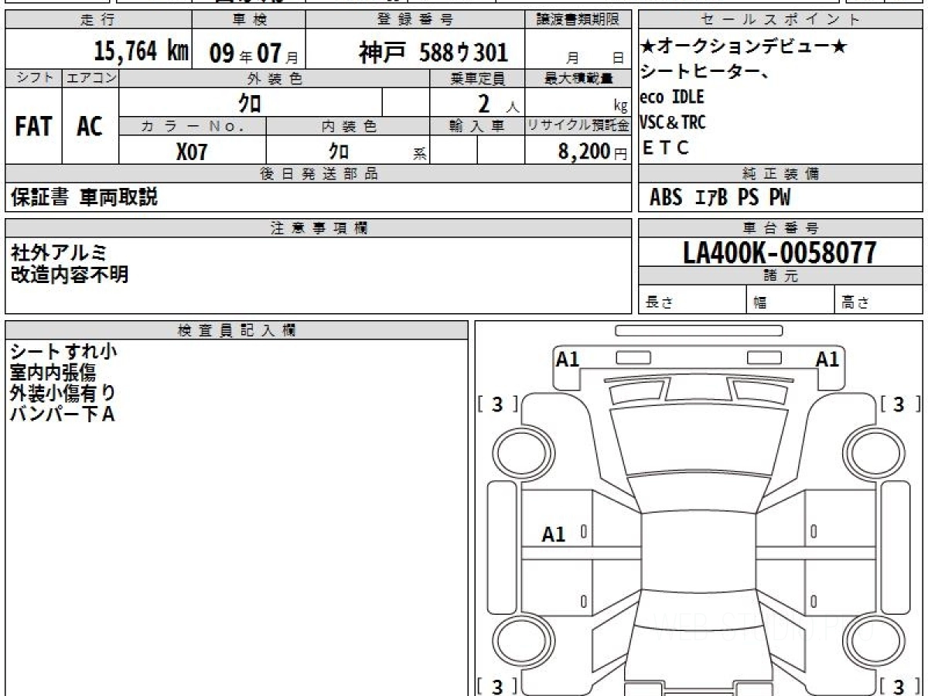Click the top-right A1 bumper damage mark
This screenshot has width=928, height=696.
point(828,359)
